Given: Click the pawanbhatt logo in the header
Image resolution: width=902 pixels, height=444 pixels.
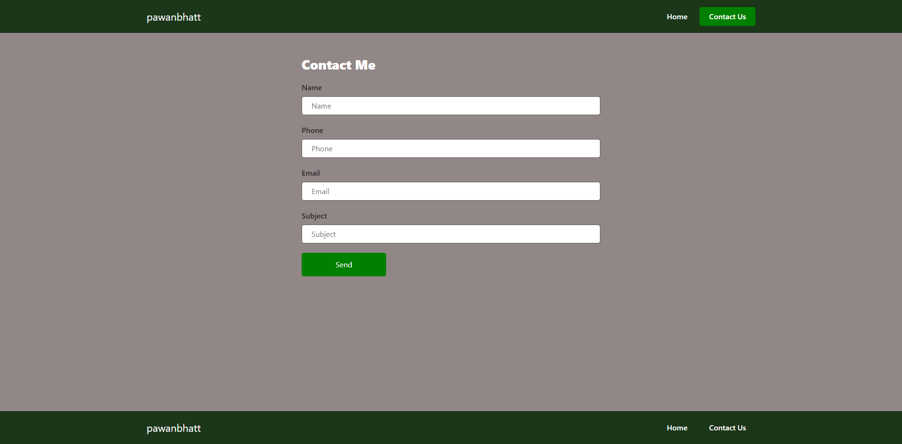Looking at the screenshot, I should point(173,17).
